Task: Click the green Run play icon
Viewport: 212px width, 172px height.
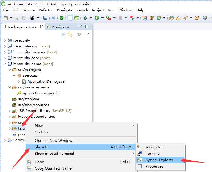Action: click(97, 18)
